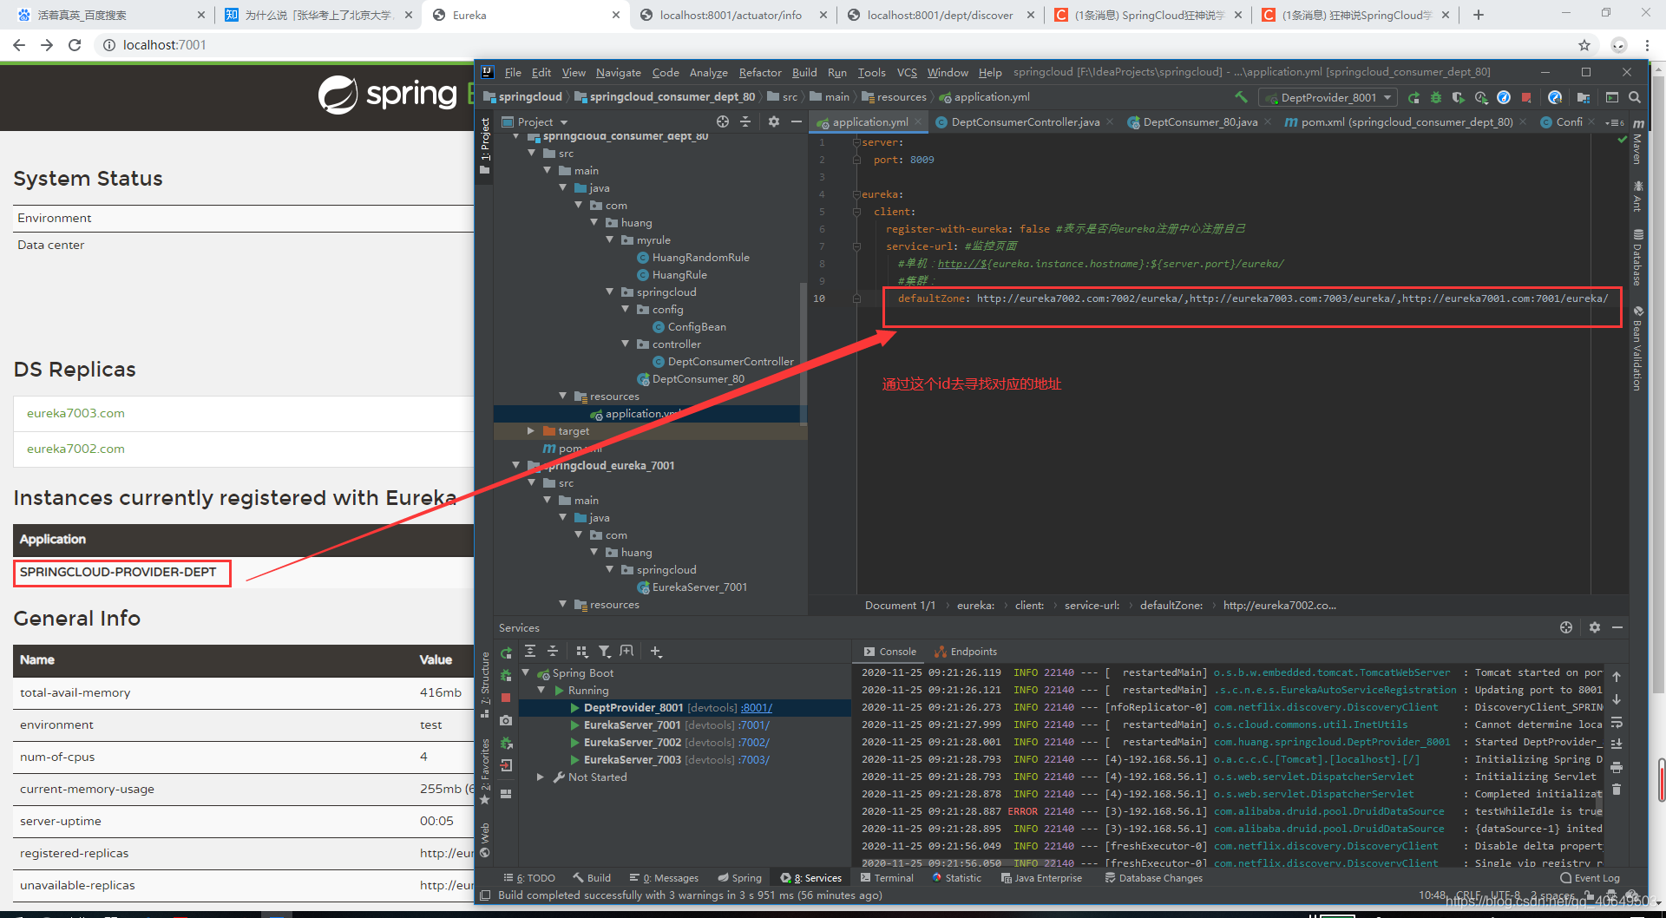Image resolution: width=1666 pixels, height=918 pixels.
Task: Click the Add Service plus icon
Action: click(x=656, y=651)
